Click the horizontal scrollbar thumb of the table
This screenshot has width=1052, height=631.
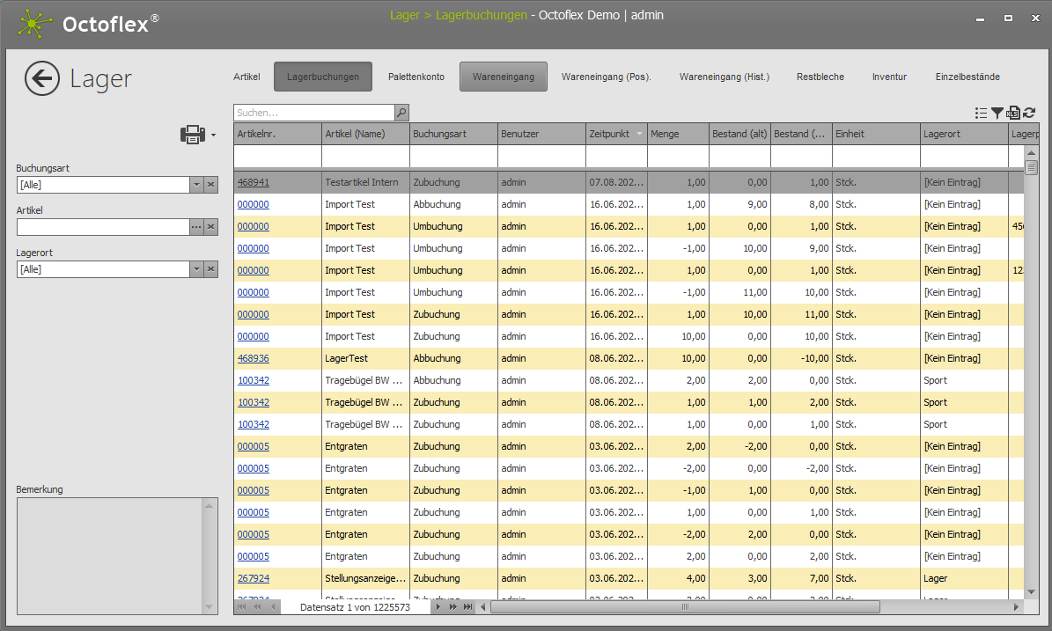coord(685,607)
